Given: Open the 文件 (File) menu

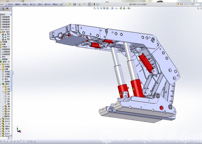Looking at the screenshot, I should click(10, 4).
